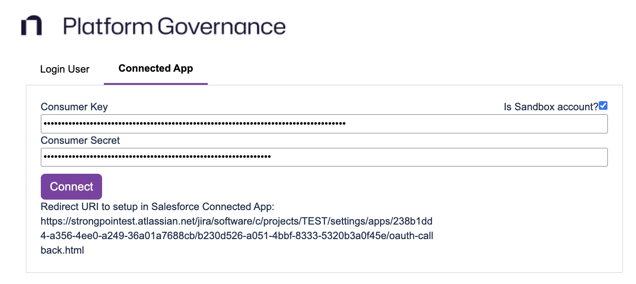The height and width of the screenshot is (284, 636).
Task: Click the masked dots in Consumer Secret
Action: [x=157, y=157]
